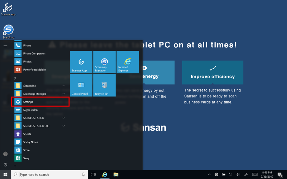Viewport: 287px width, 179px height.
Task: Click the T letter group header
Action: [15, 167]
